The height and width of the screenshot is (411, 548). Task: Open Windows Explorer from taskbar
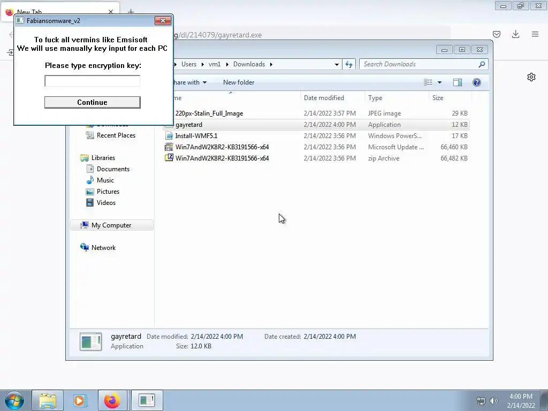point(48,400)
